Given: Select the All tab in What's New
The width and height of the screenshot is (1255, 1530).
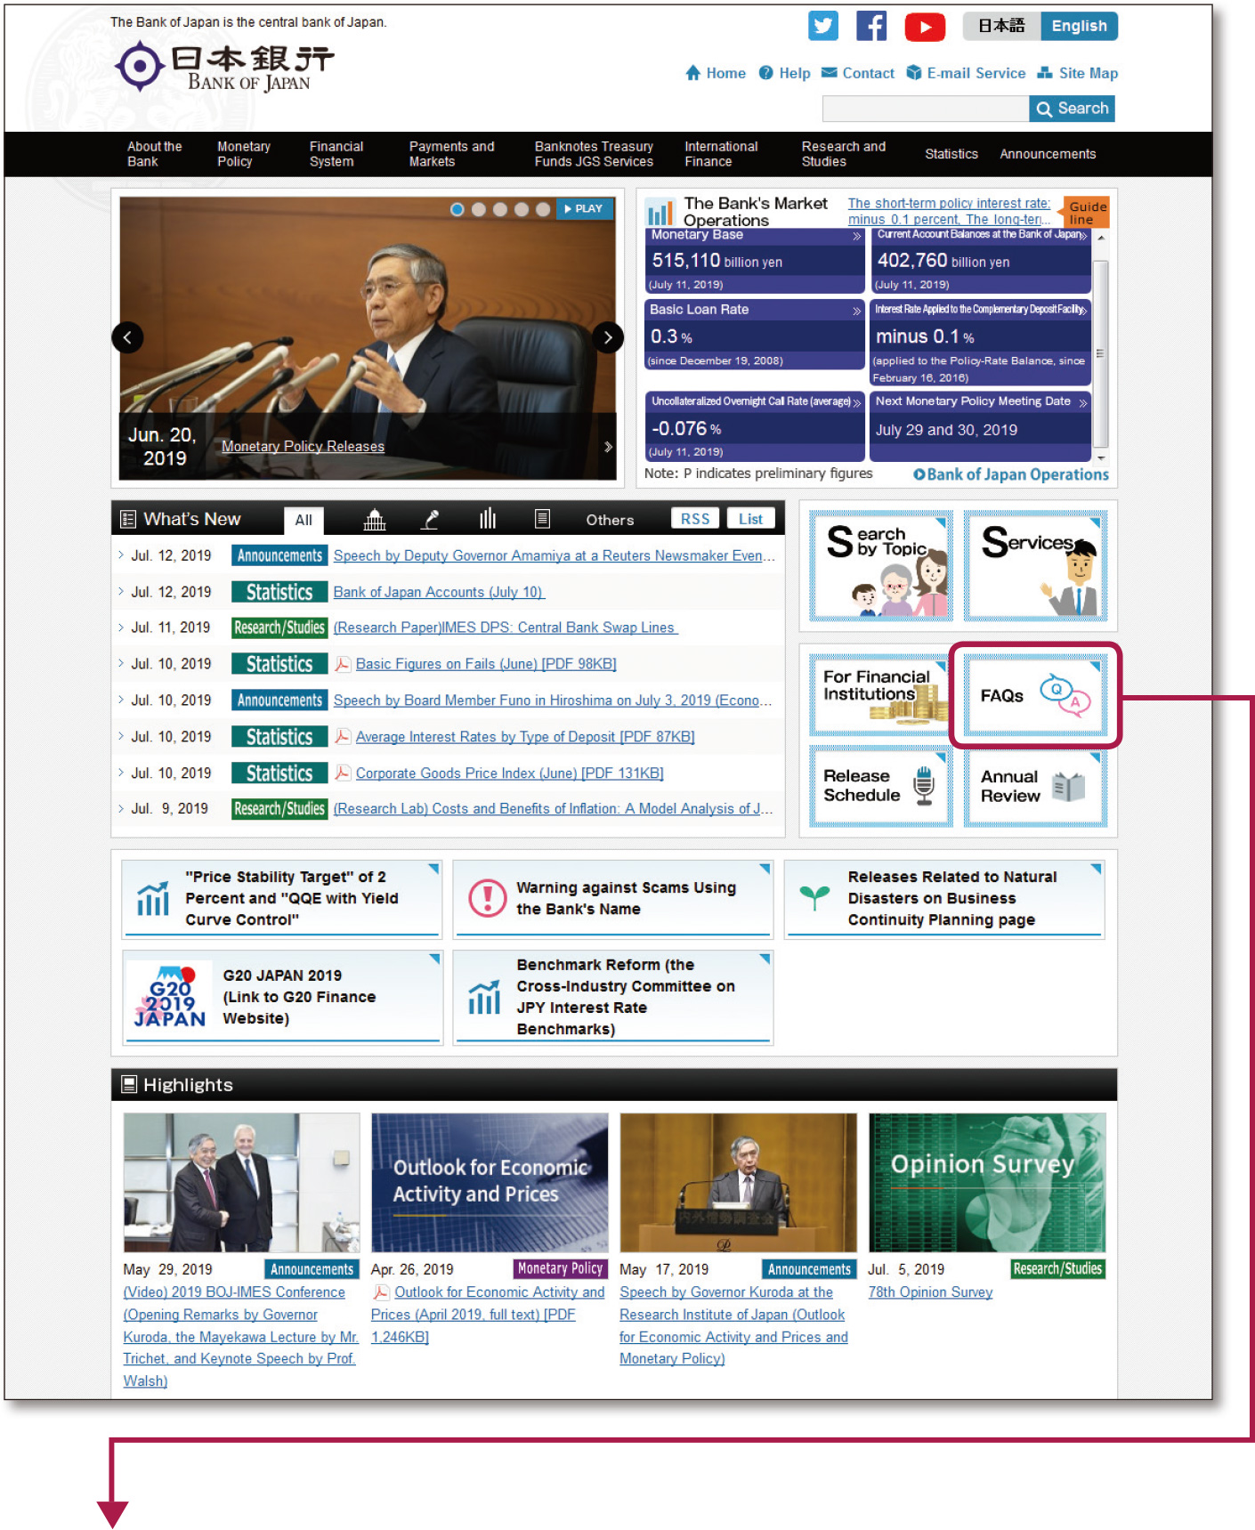Looking at the screenshot, I should coord(304,520).
